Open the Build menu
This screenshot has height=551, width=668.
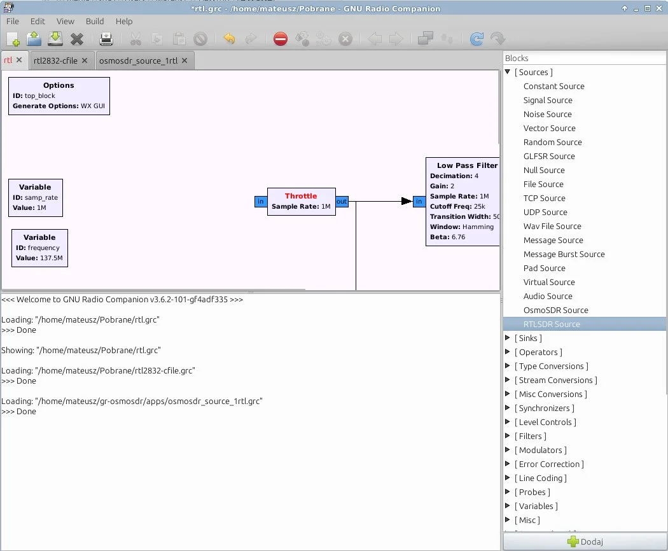(x=95, y=21)
